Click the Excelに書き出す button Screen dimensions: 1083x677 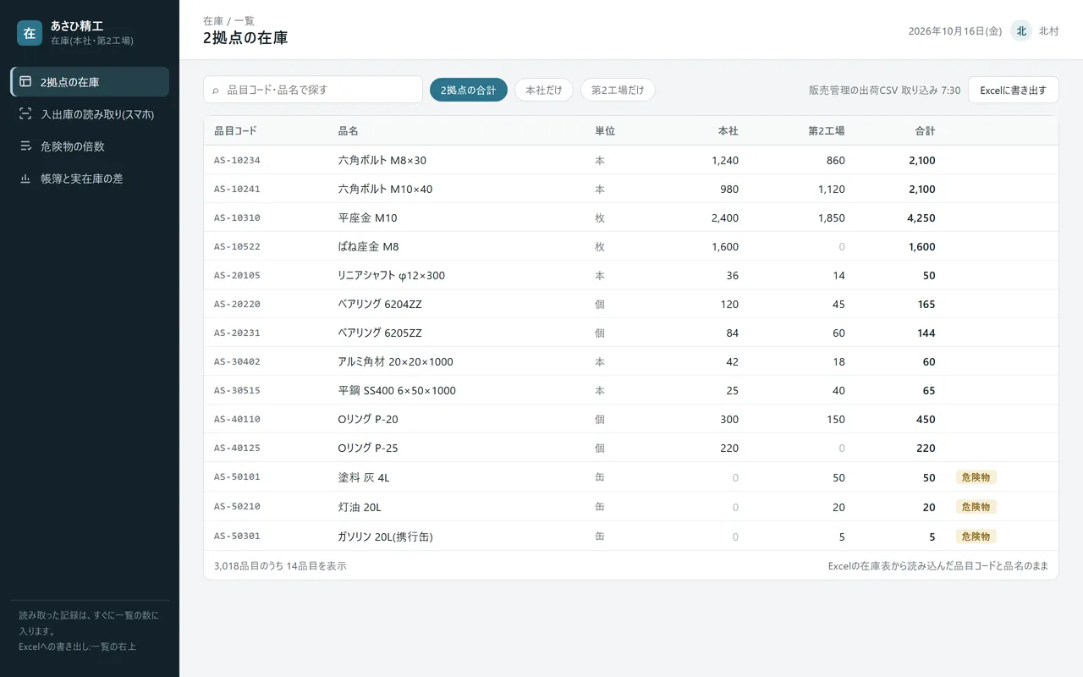coord(1014,90)
